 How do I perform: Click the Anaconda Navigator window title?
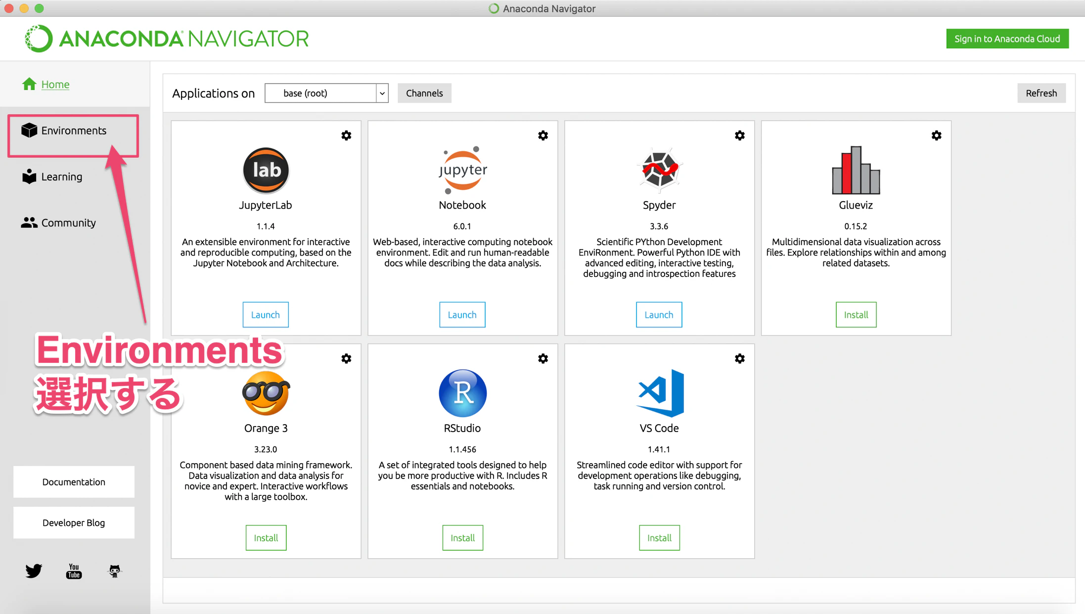[549, 8]
